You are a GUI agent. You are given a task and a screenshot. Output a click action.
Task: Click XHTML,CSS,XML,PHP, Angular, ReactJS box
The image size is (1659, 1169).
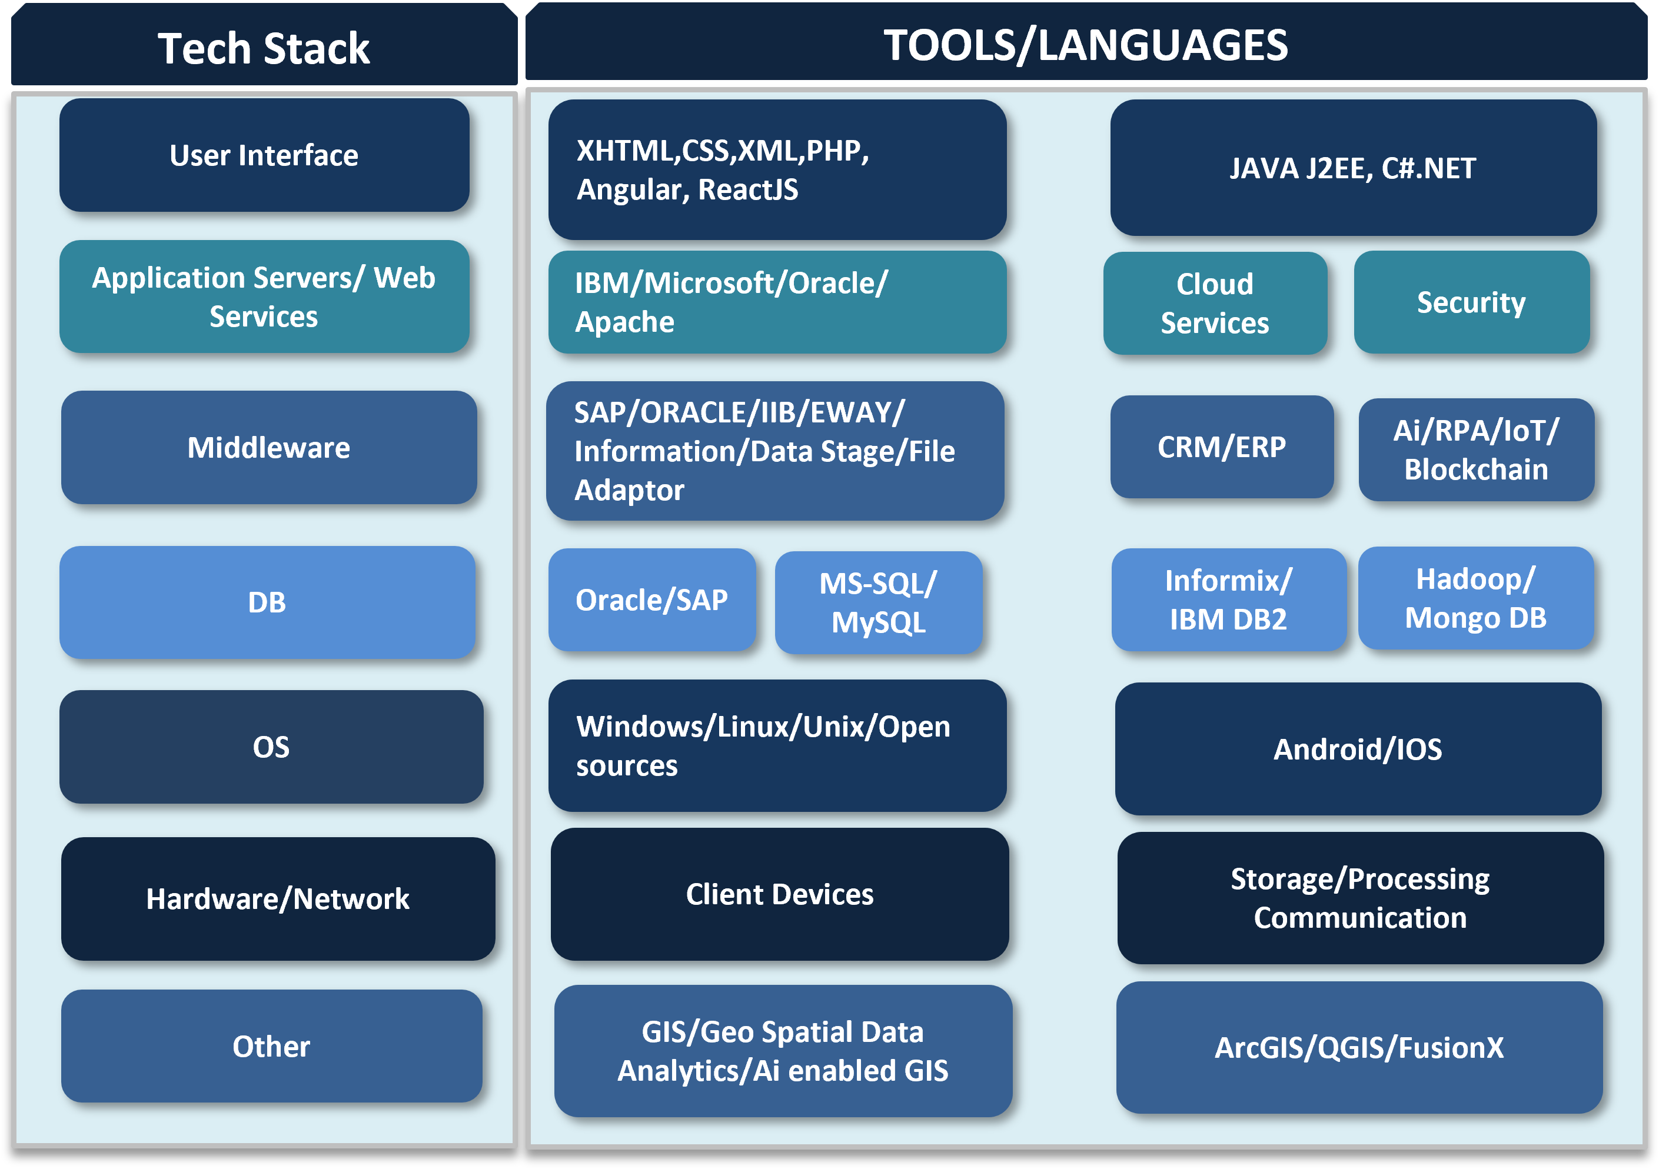(777, 170)
